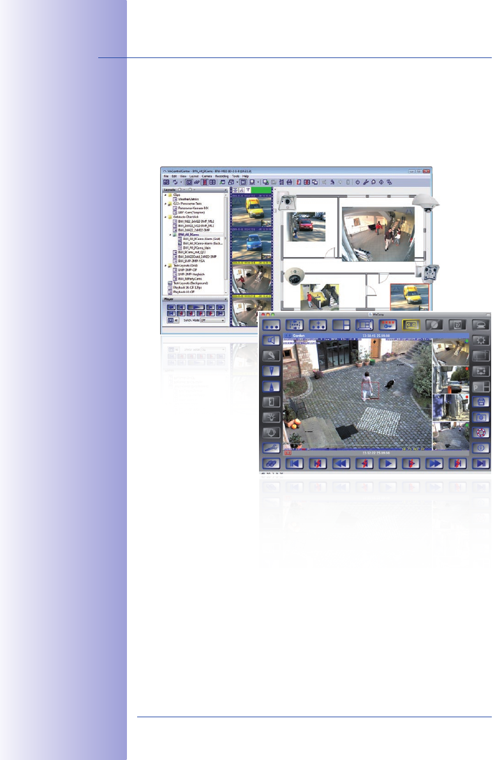495x760 pixels.
Task: Open the calendar button in MxEasy
Action: (458, 325)
